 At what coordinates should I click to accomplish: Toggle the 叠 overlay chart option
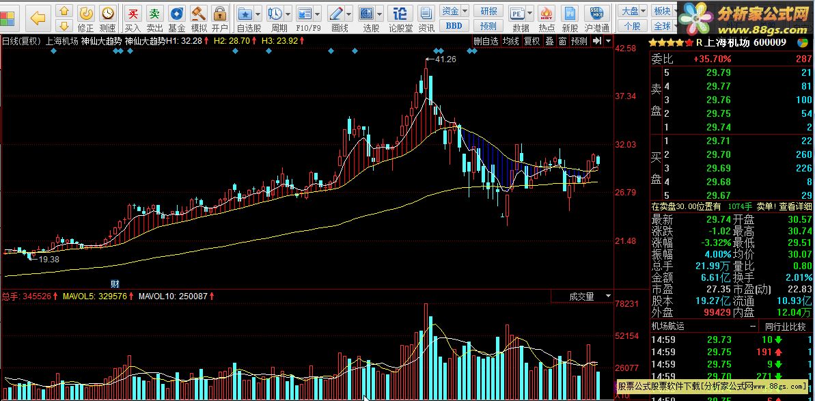pyautogui.click(x=549, y=41)
